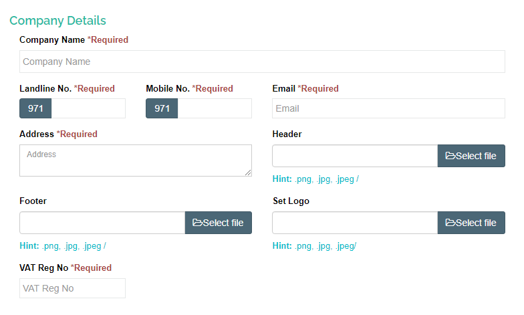Focus the Landline No. text field
The image size is (524, 315).
[88, 108]
